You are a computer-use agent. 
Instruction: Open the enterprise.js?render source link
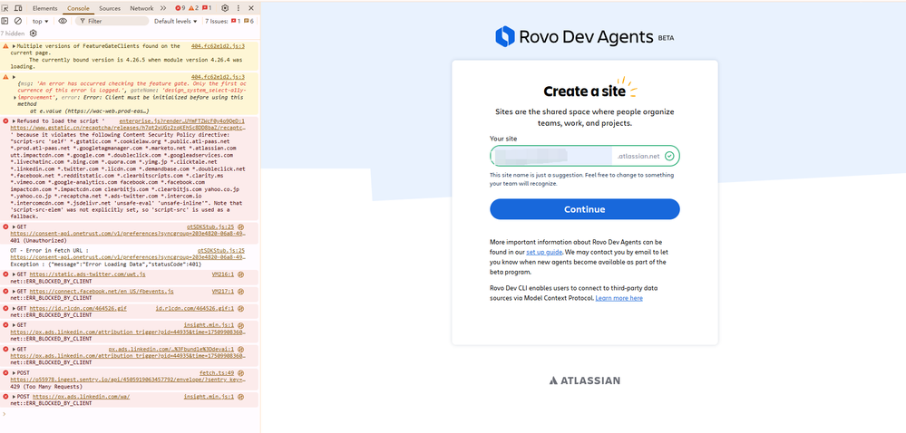coord(181,121)
